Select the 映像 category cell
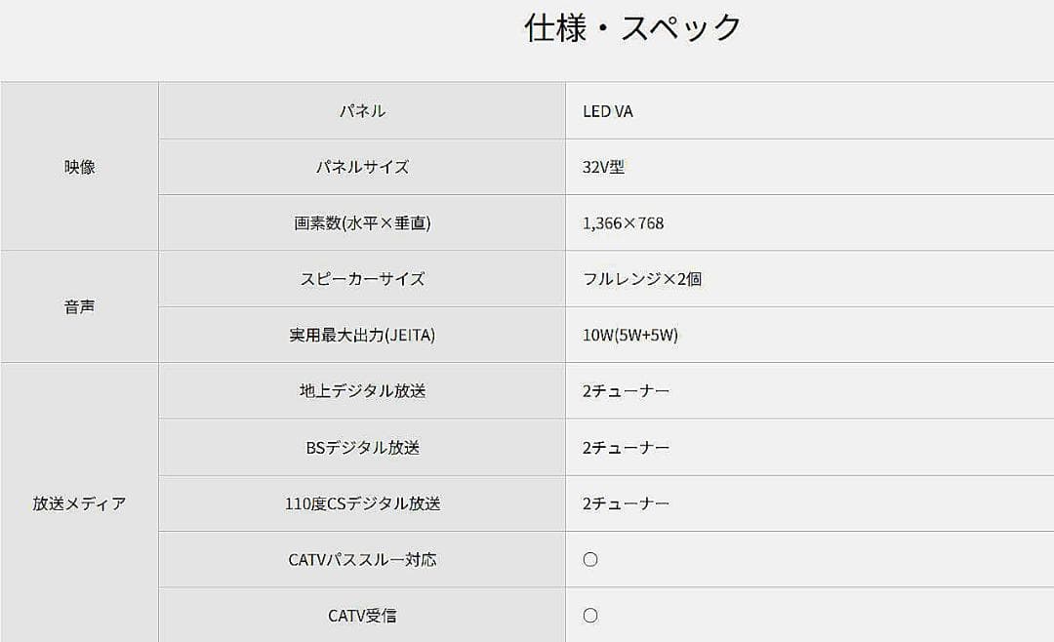 79,167
